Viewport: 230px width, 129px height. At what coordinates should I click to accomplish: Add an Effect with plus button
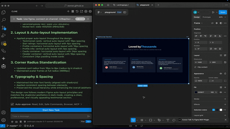(225, 104)
